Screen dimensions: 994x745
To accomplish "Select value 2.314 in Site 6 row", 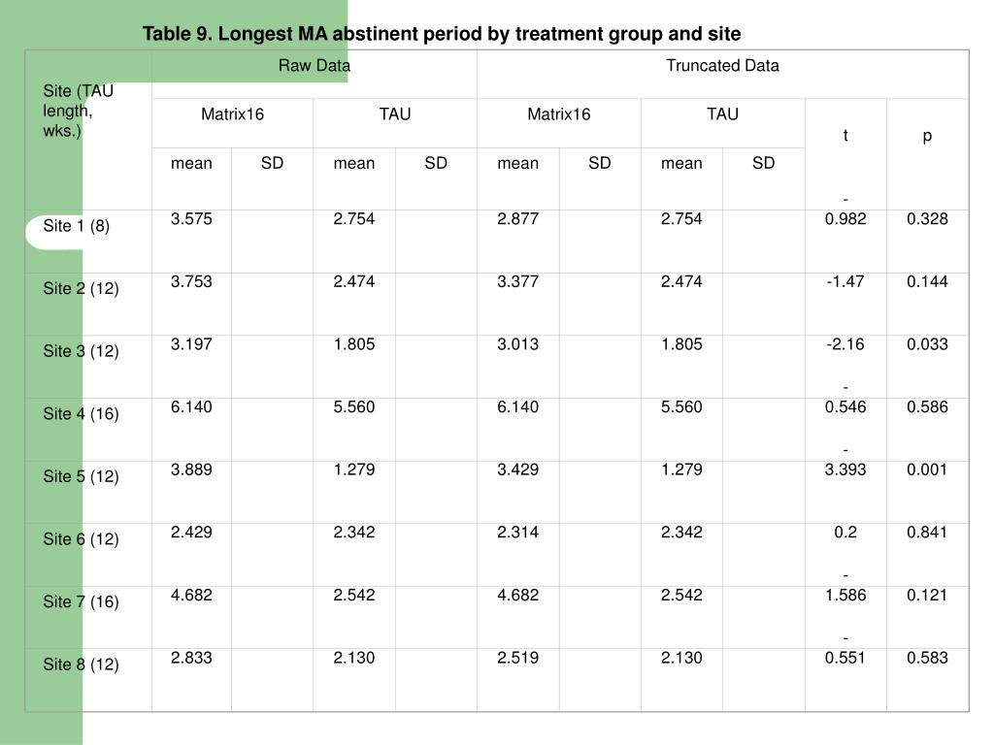I will [518, 533].
